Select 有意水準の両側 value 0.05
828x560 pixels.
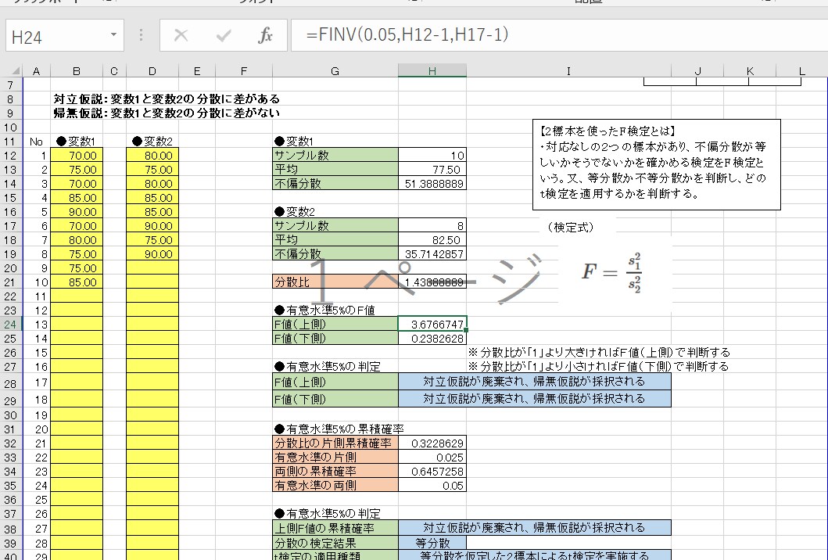tap(432, 486)
